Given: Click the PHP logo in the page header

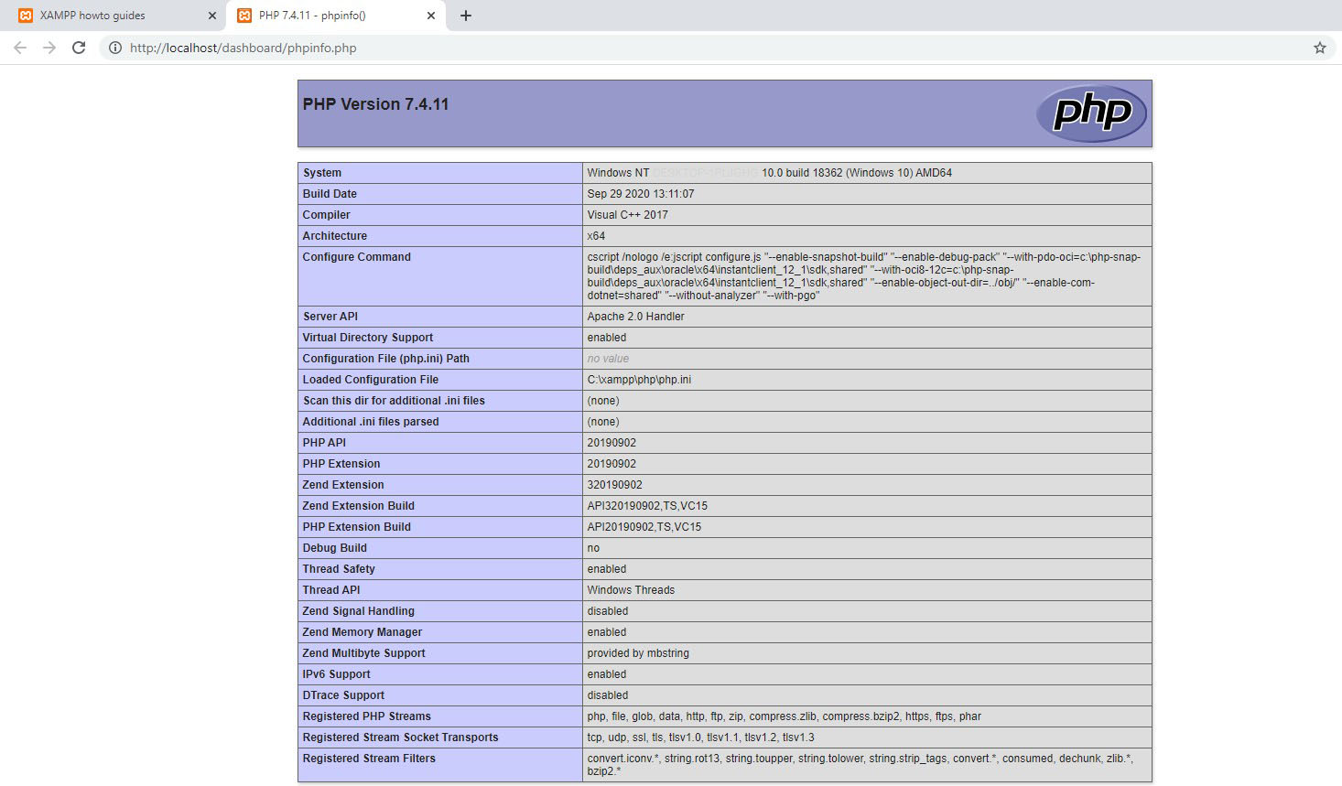Looking at the screenshot, I should tap(1090, 113).
